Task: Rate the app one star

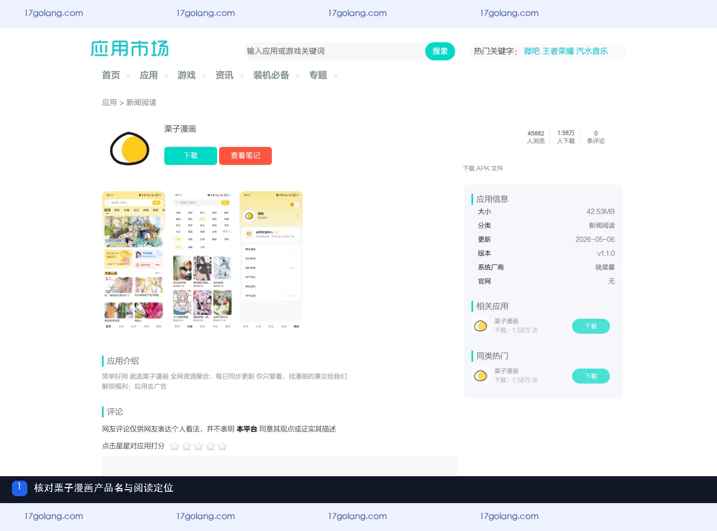Action: (175, 446)
